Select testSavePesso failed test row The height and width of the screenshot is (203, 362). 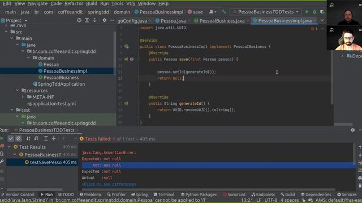click(x=42, y=162)
